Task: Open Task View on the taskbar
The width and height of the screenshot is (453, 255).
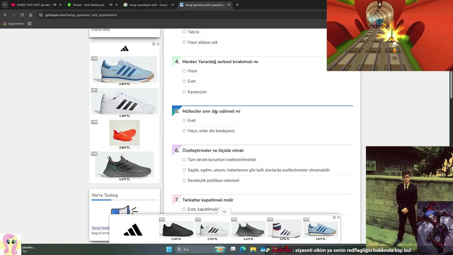Action: (x=233, y=249)
